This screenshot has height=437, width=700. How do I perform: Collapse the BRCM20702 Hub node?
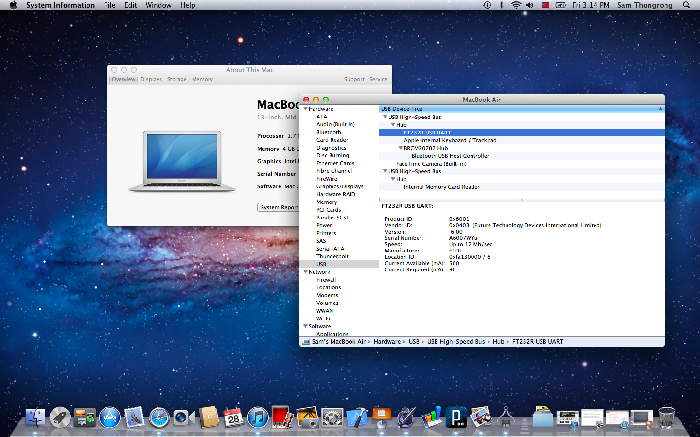point(401,148)
